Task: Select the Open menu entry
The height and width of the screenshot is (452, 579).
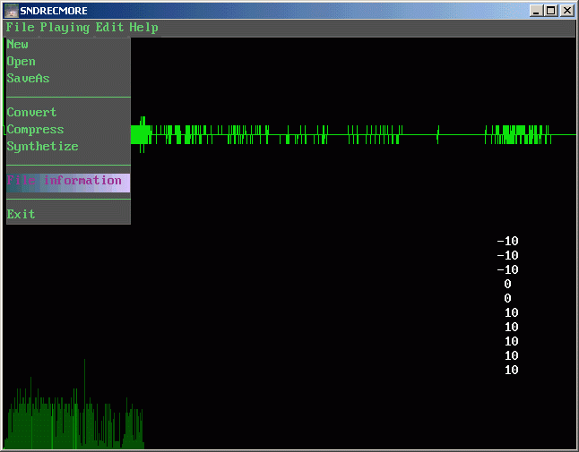Action: click(x=22, y=62)
